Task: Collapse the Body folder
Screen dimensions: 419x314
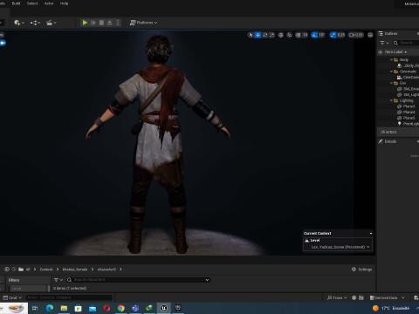Action: point(391,60)
